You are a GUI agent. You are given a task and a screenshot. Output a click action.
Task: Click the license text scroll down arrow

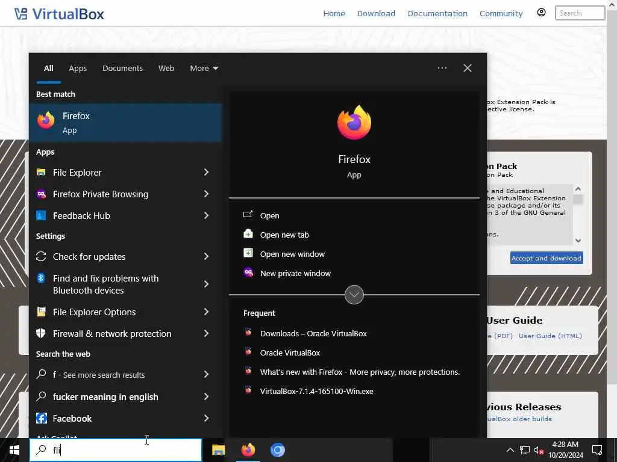tap(578, 241)
